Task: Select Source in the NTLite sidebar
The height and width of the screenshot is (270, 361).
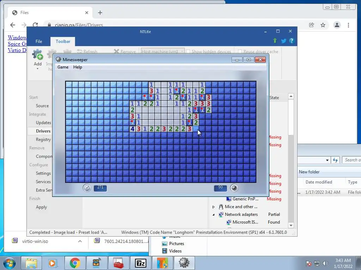Action: coord(42,106)
